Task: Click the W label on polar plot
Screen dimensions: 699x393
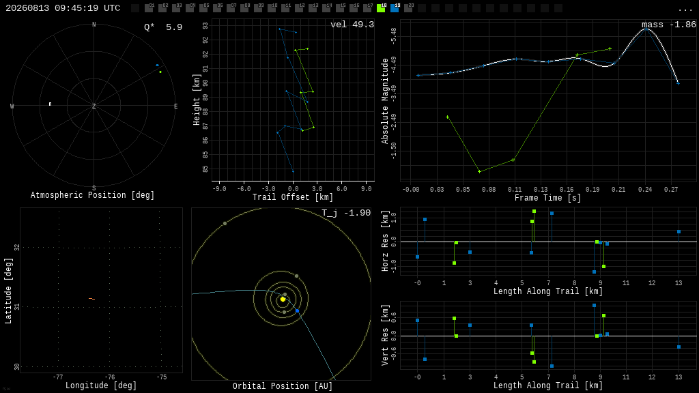Action: [x=12, y=106]
